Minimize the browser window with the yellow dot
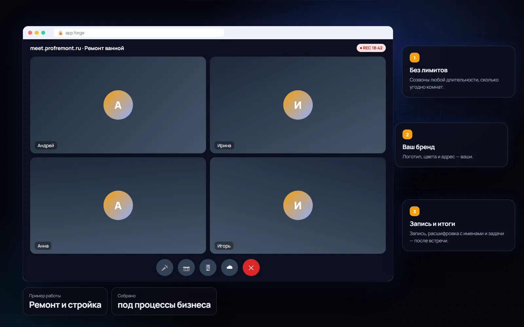The width and height of the screenshot is (524, 327). point(37,33)
